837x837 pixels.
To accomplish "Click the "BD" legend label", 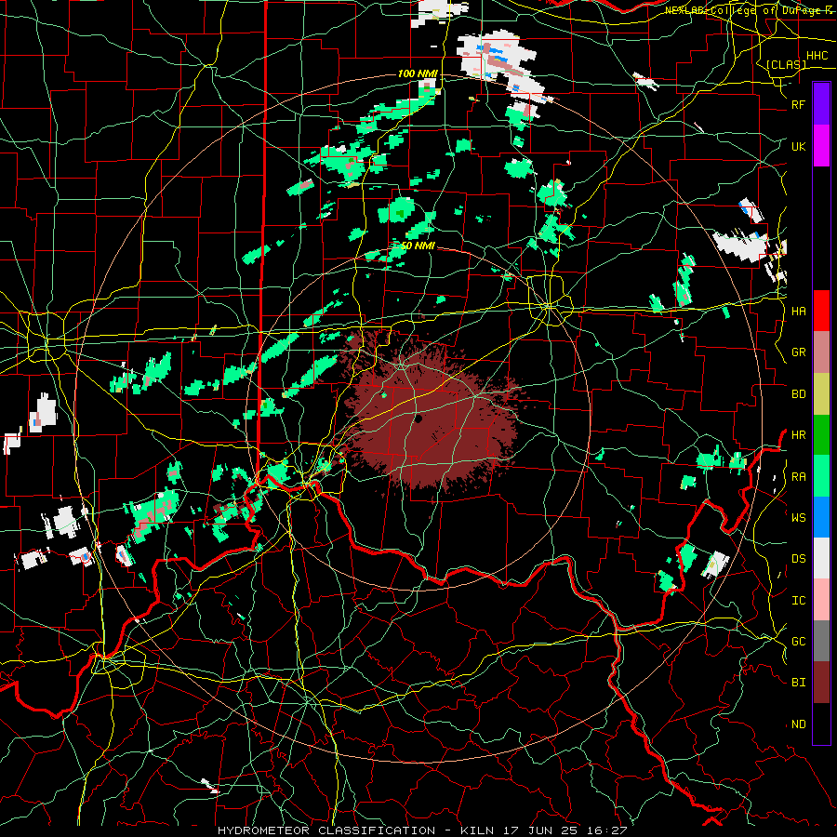I will point(798,394).
